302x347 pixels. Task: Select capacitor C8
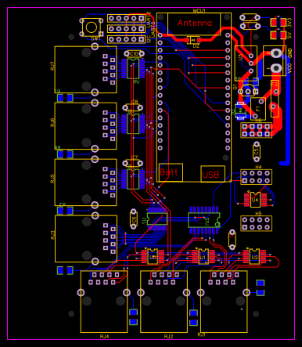pyautogui.click(x=134, y=107)
